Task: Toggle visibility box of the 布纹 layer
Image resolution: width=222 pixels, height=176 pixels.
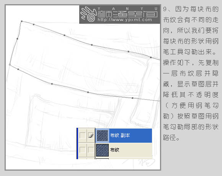Action: (82, 150)
